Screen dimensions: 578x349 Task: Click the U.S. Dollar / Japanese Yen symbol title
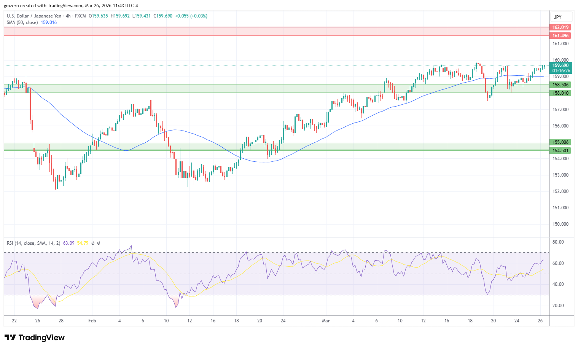[33, 16]
